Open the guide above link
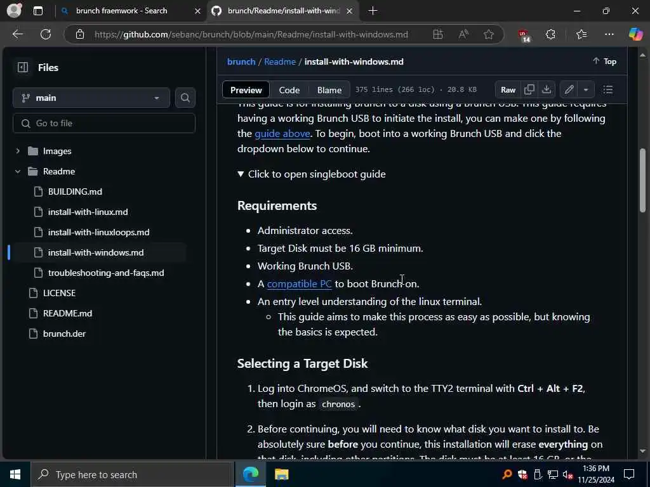Viewport: 650px width, 487px height. [282, 134]
